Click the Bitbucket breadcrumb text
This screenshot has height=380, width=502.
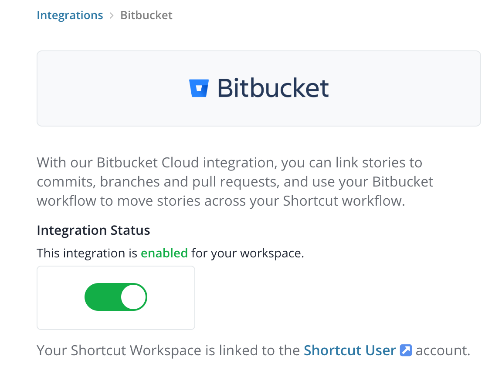146,15
